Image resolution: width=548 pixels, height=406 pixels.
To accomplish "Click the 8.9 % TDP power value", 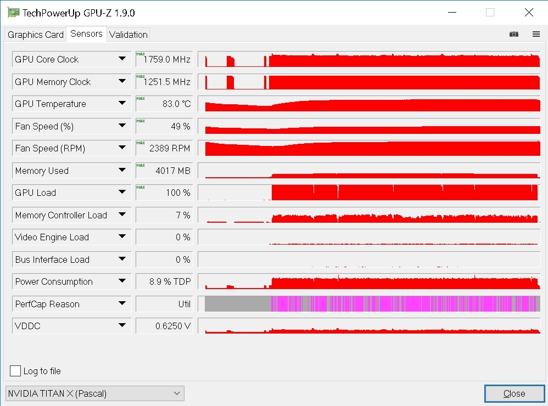I will [164, 281].
